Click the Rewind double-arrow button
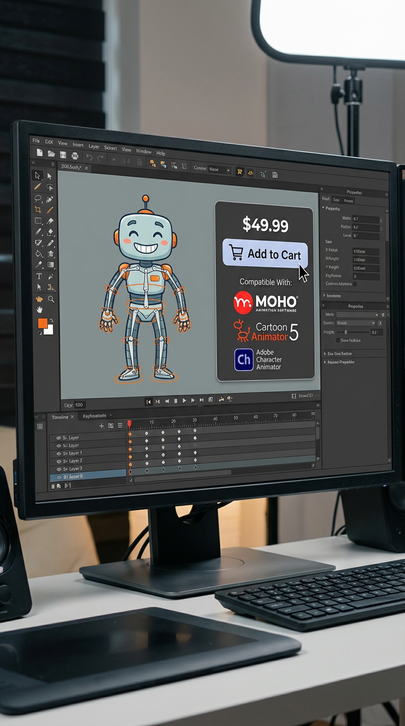The height and width of the screenshot is (726, 405). pos(167,401)
